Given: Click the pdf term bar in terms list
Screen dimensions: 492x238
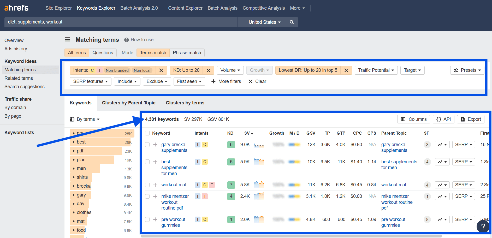Looking at the screenshot, I should click(96, 151).
